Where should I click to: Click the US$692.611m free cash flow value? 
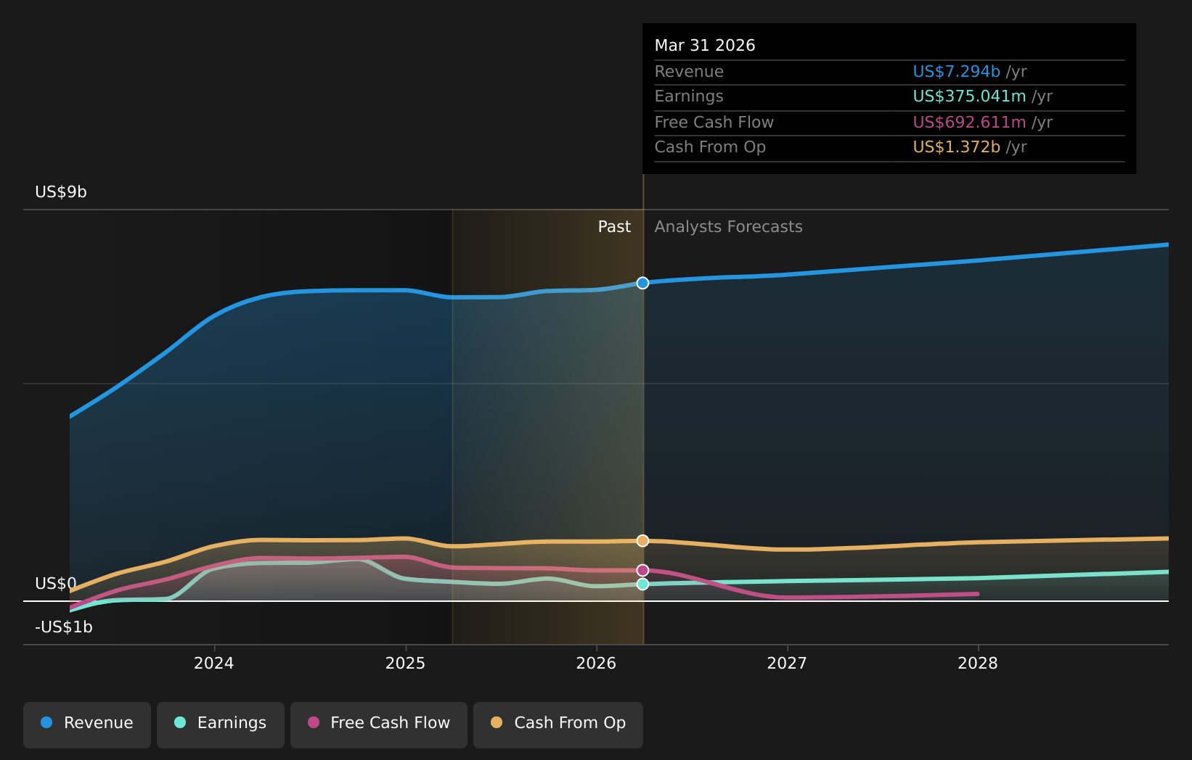pos(969,123)
